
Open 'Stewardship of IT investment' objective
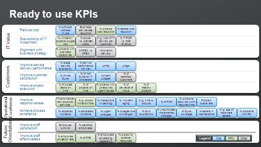click(x=33, y=40)
